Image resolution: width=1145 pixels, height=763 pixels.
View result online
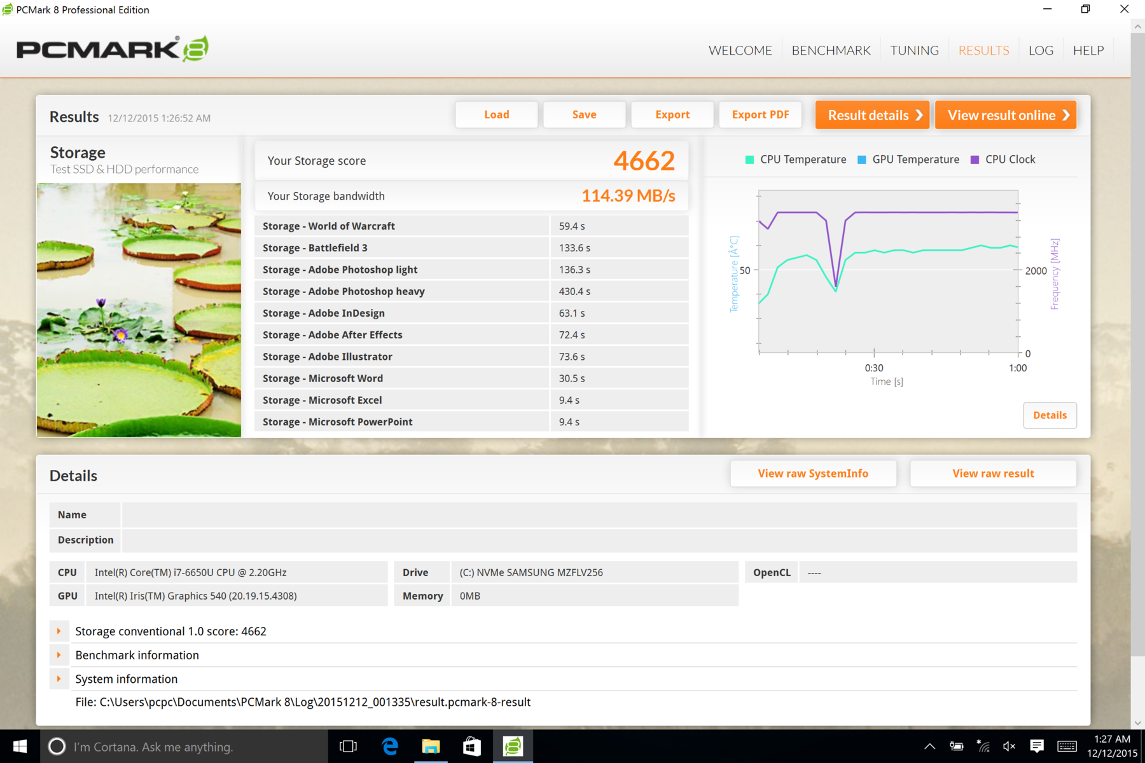coord(1006,115)
